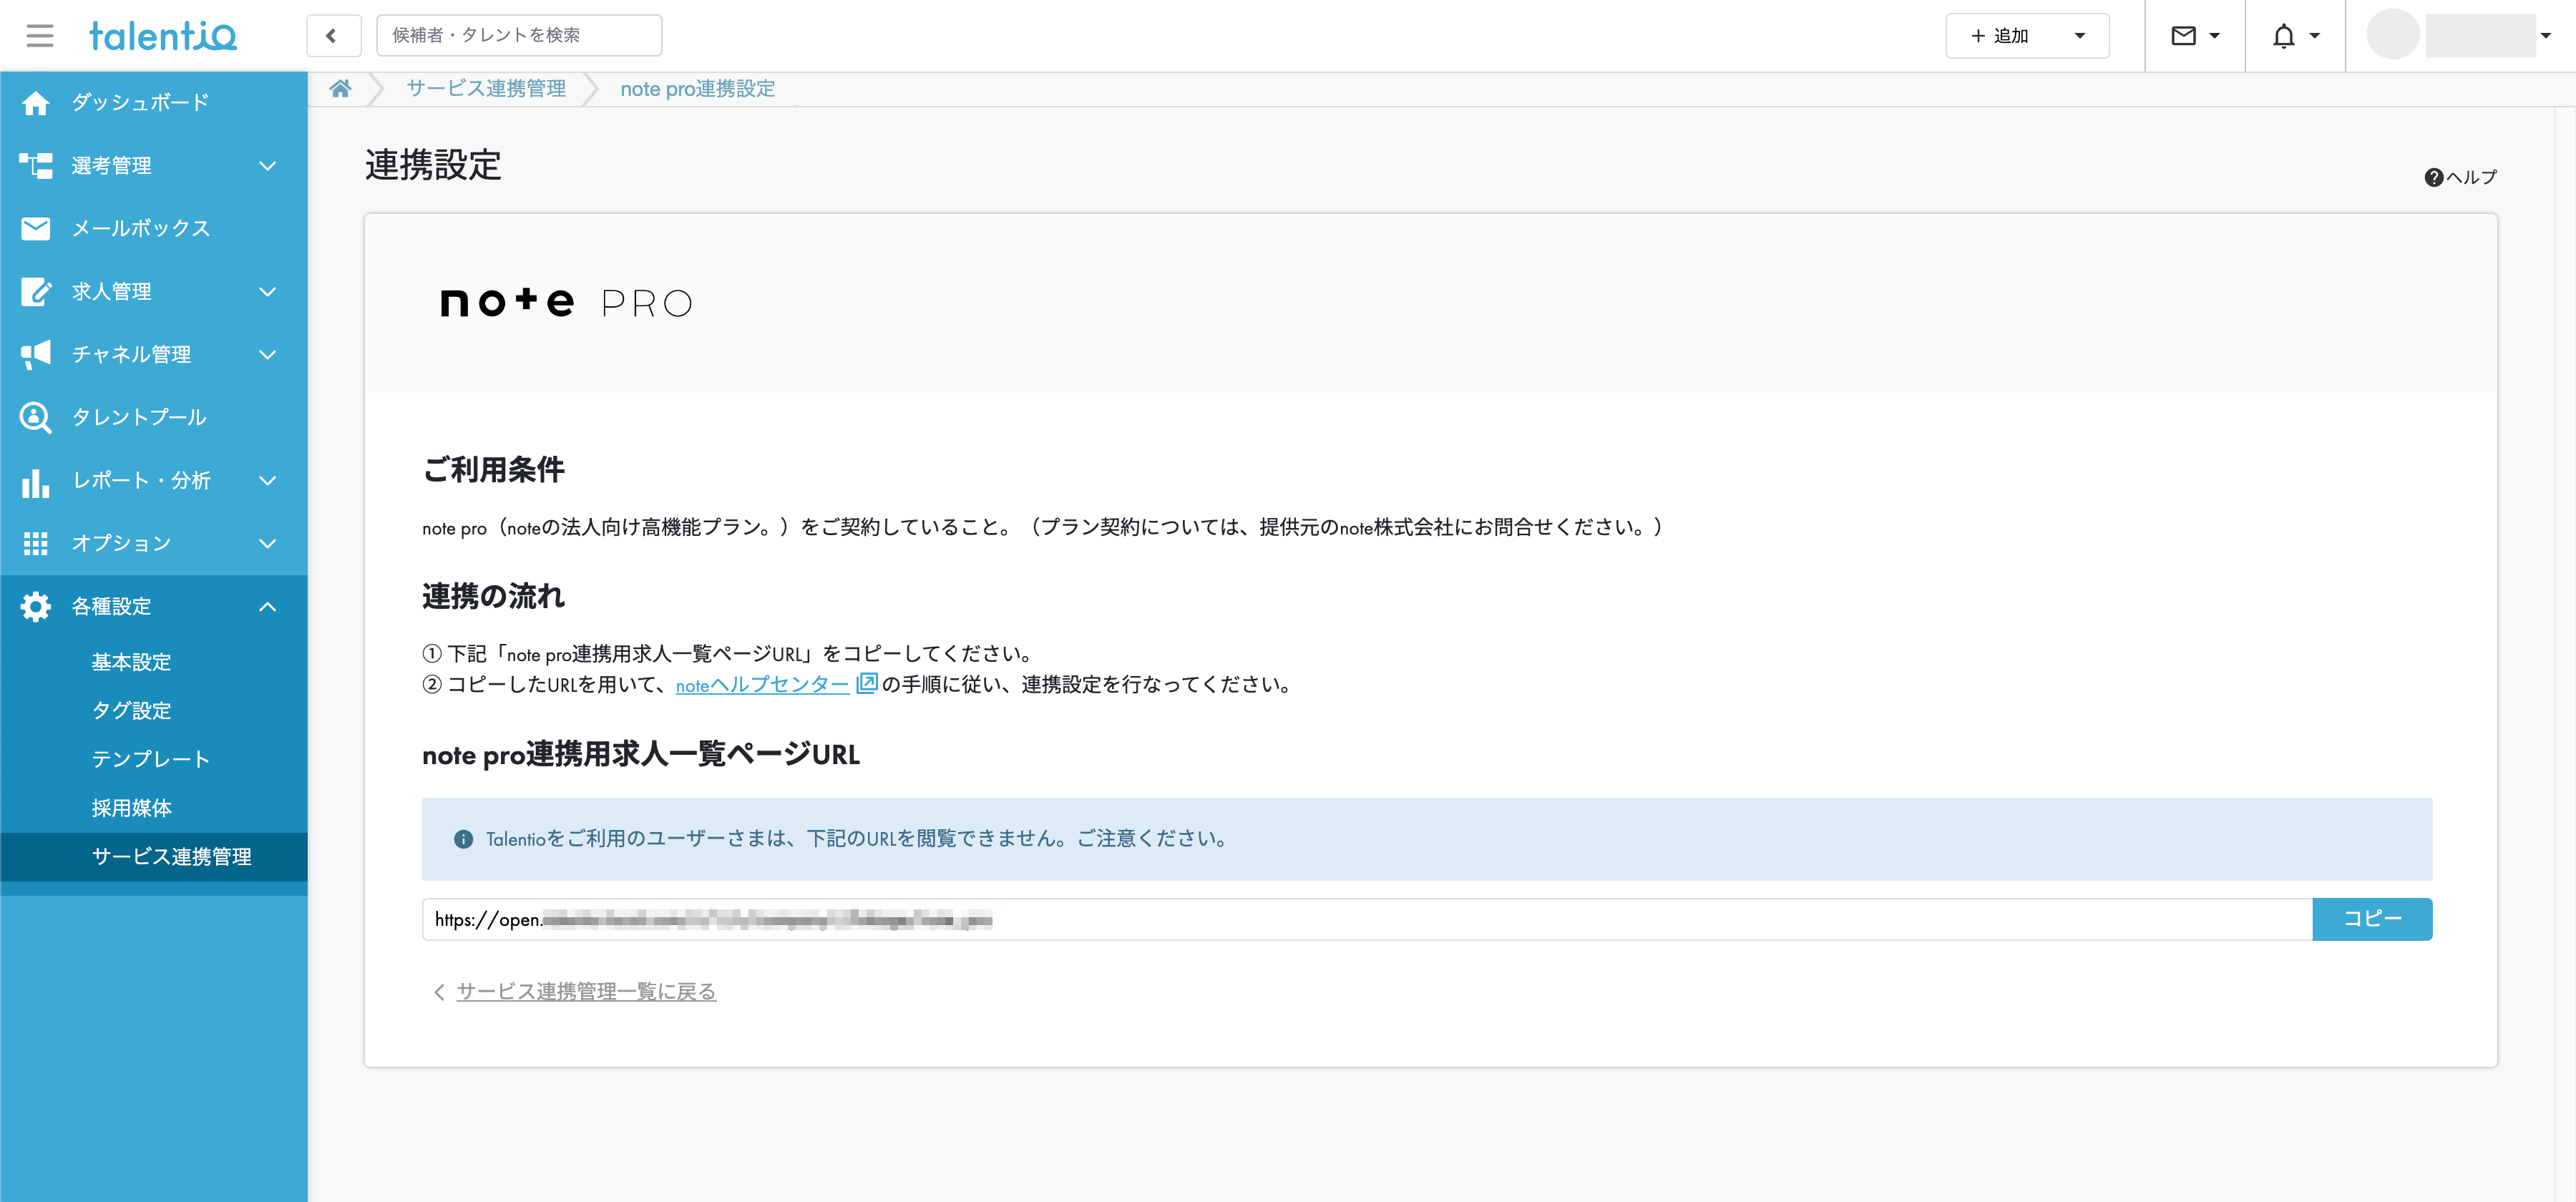The height and width of the screenshot is (1202, 2576).
Task: Click the 連携の流れ heading
Action: point(493,597)
